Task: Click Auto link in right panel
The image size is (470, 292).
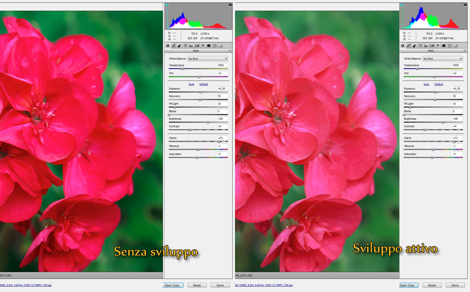Action: click(x=426, y=84)
